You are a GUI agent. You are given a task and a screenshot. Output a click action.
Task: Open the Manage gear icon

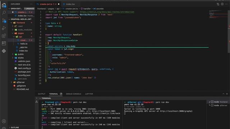click(x=4, y=128)
